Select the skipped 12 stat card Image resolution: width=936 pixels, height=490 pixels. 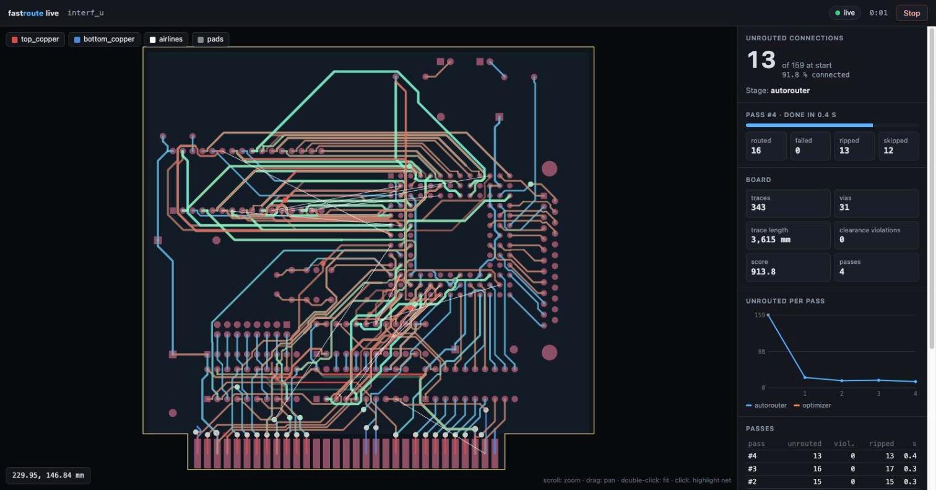coord(898,146)
